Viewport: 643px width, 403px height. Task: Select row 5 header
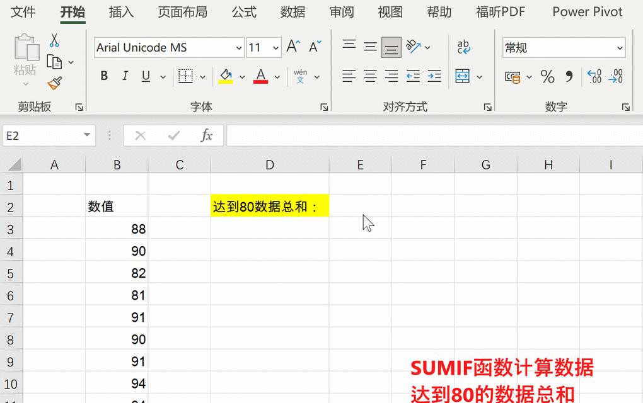(11, 273)
